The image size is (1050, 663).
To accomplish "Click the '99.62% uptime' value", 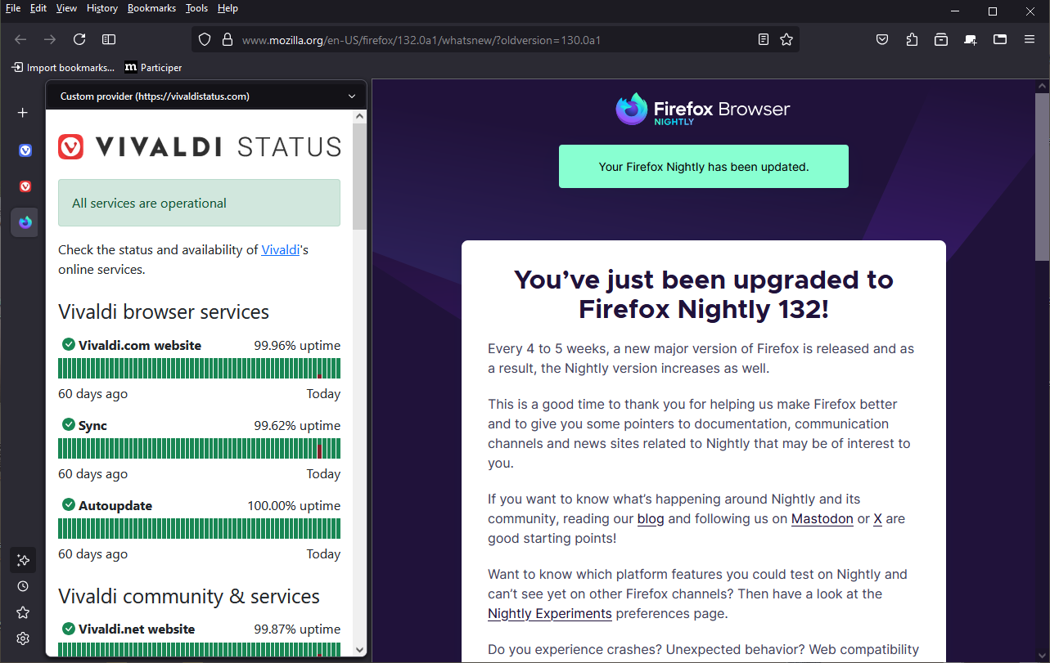I will tap(297, 425).
